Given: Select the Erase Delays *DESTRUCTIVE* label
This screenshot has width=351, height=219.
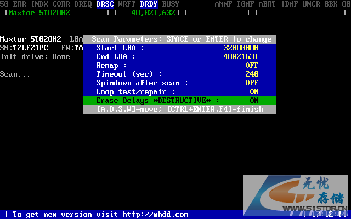Looking at the screenshot, I should click(157, 100).
